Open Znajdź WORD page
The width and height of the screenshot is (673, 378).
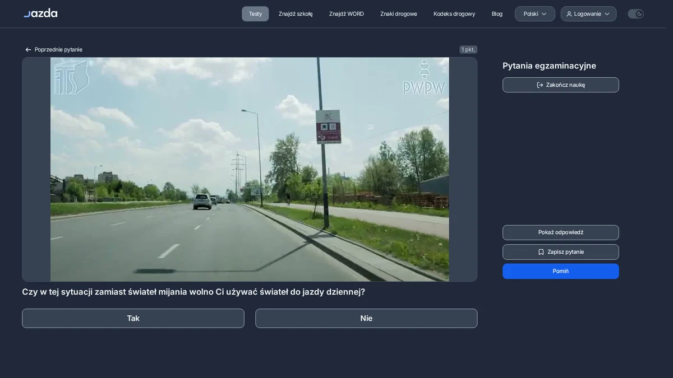click(x=347, y=14)
